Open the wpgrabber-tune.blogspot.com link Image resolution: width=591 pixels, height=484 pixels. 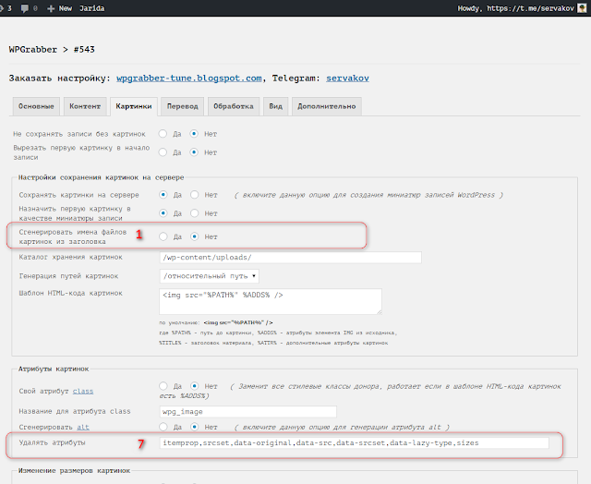point(188,79)
